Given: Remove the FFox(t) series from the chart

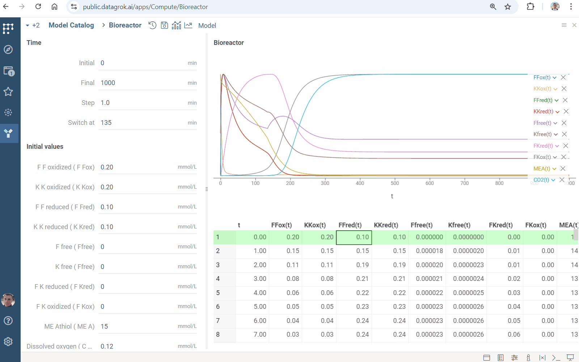Looking at the screenshot, I should (563, 77).
